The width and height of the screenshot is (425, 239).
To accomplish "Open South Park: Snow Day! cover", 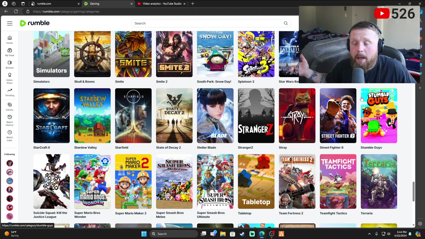I will 215,54.
